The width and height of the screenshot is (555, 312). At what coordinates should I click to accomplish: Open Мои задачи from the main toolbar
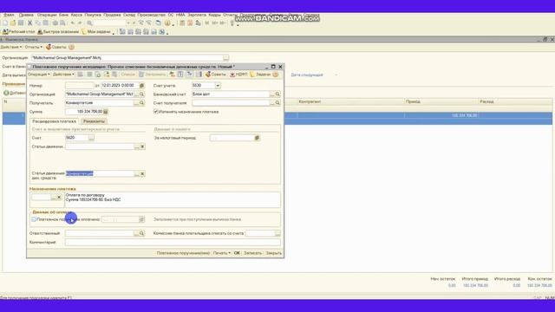(x=96, y=32)
